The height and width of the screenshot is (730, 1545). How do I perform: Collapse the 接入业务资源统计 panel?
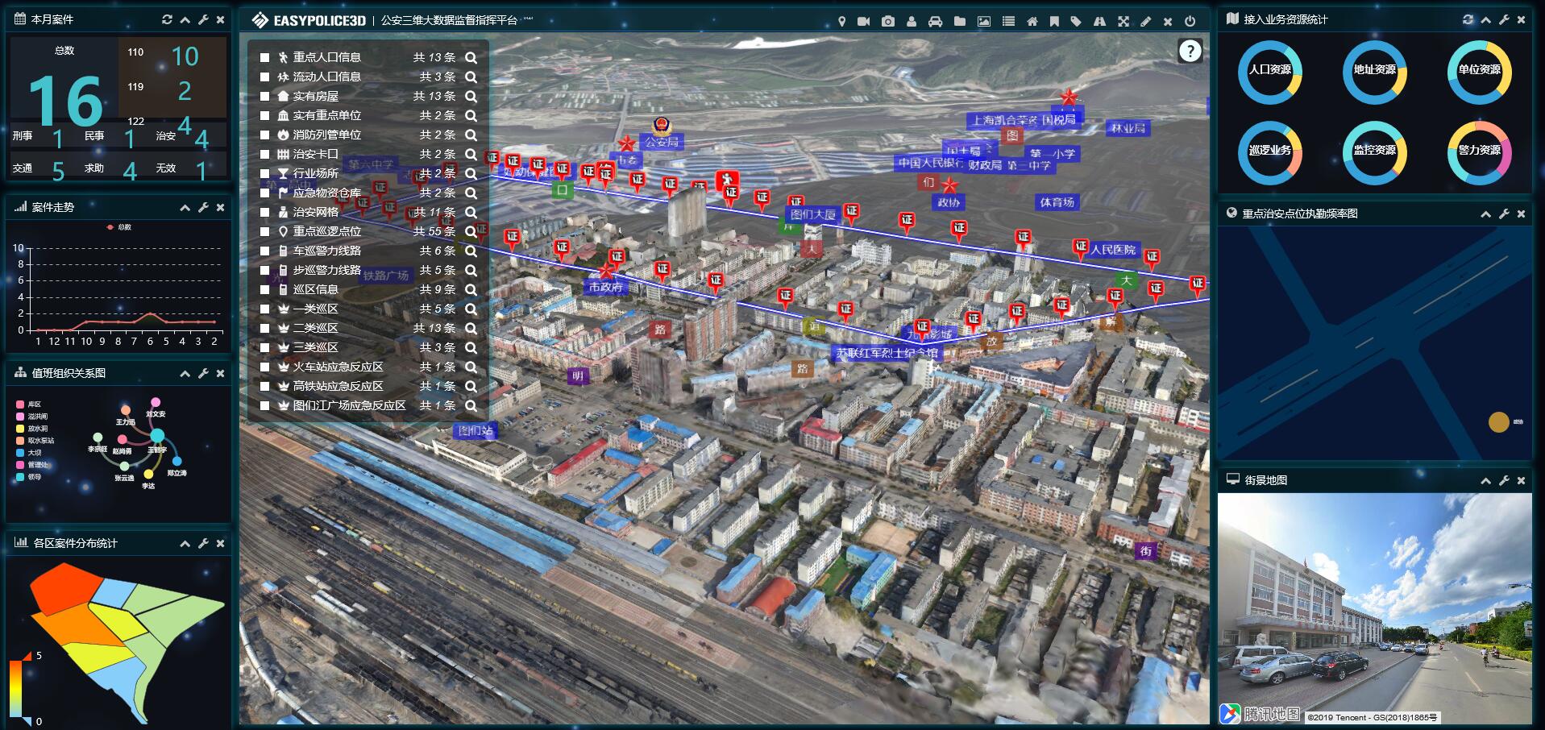tap(1485, 19)
